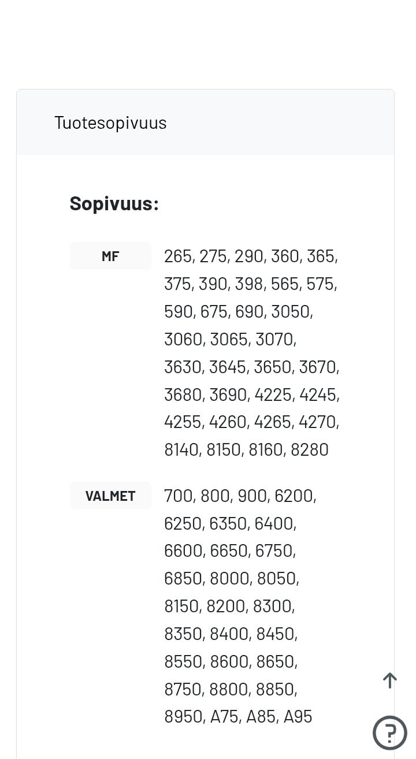
Task: Click Valmet model line starting with 6850
Action: 231,578
